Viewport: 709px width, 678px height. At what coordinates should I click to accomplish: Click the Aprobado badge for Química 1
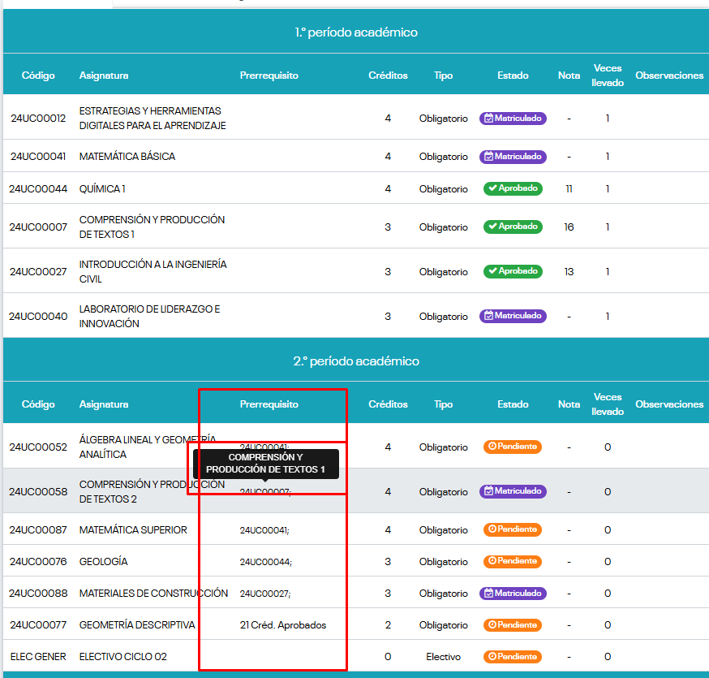[x=513, y=188]
